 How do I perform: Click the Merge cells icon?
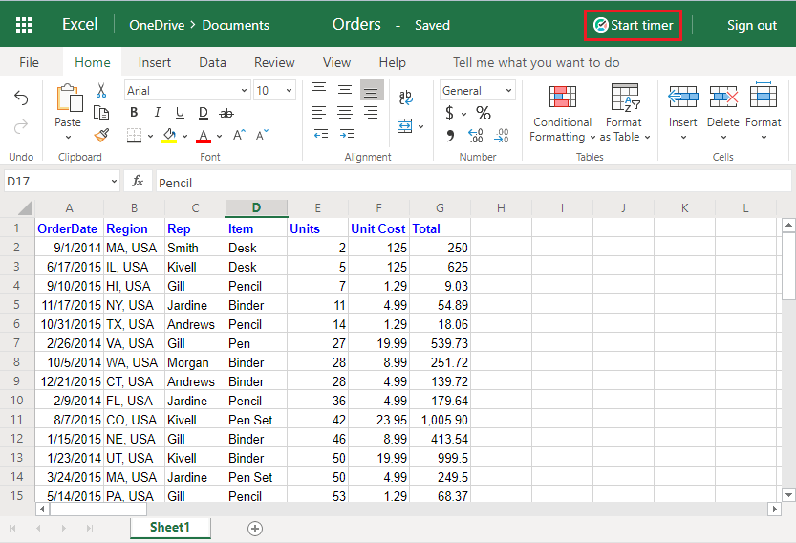coord(404,125)
